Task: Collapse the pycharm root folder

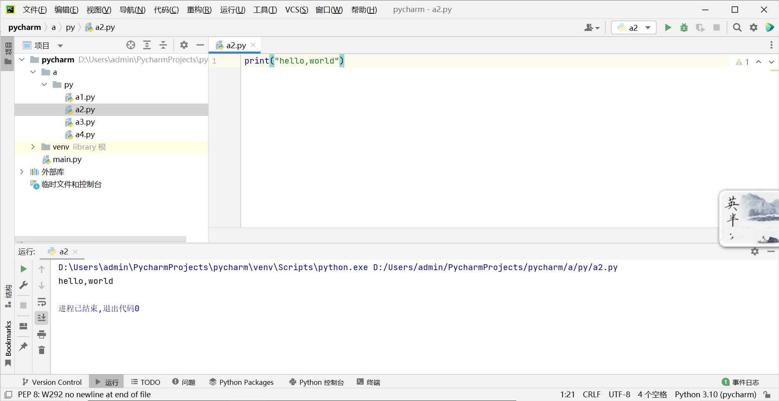Action: [22, 60]
